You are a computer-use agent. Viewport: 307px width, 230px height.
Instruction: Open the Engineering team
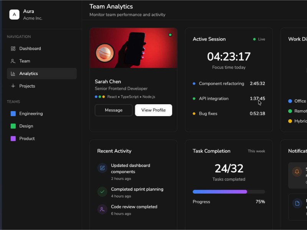(x=42, y=113)
